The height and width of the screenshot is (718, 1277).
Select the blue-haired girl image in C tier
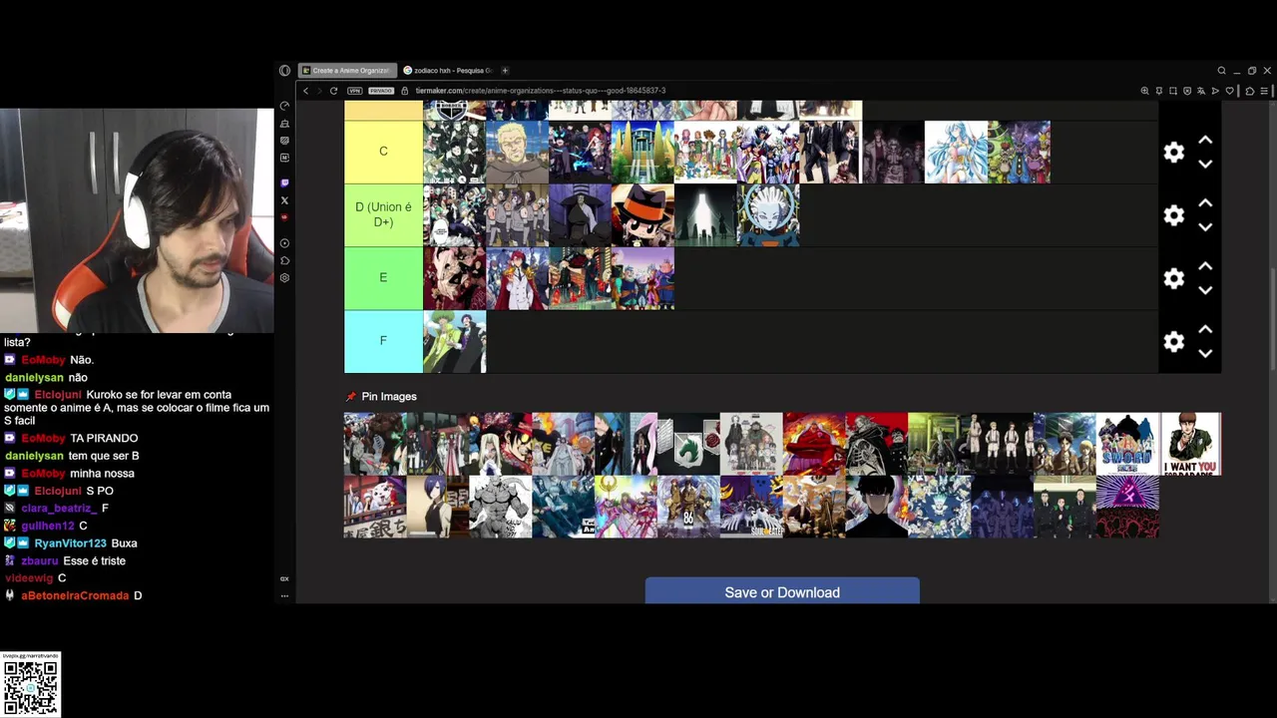pyautogui.click(x=956, y=152)
